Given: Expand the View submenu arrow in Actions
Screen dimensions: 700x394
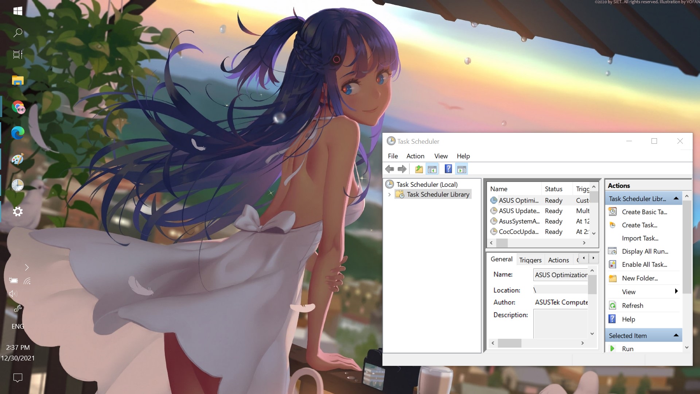Looking at the screenshot, I should [x=676, y=291].
